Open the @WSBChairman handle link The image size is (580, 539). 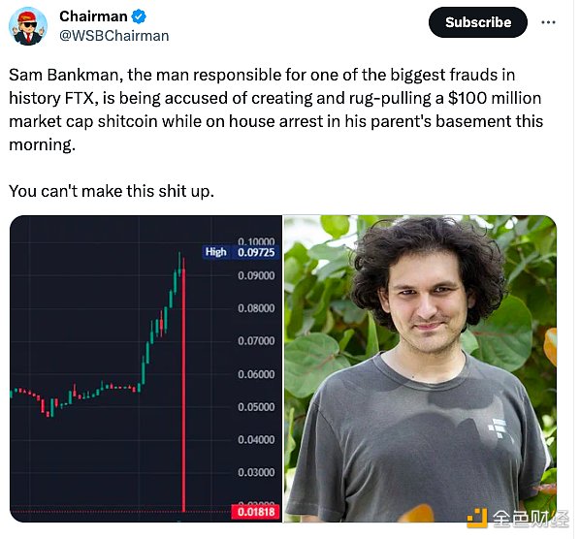[x=113, y=36]
